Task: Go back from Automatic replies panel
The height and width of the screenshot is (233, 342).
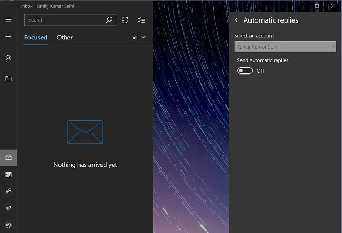Action: click(x=236, y=20)
